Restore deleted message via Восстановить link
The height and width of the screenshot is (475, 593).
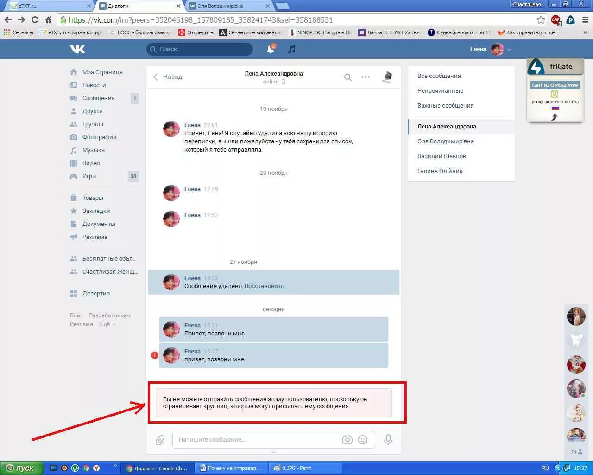tap(264, 286)
